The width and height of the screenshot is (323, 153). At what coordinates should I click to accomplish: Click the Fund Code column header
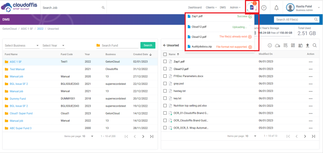(x=67, y=54)
